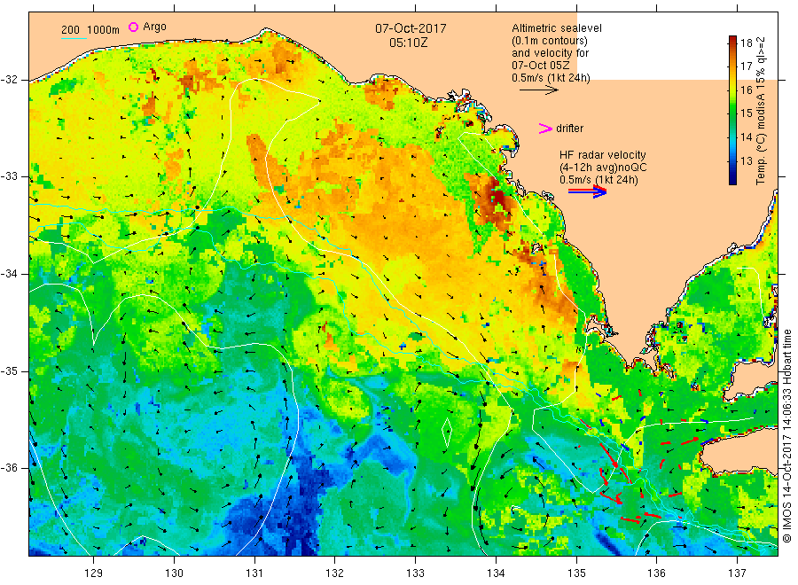
Task: Click the latitude label -34
Action: point(10,274)
